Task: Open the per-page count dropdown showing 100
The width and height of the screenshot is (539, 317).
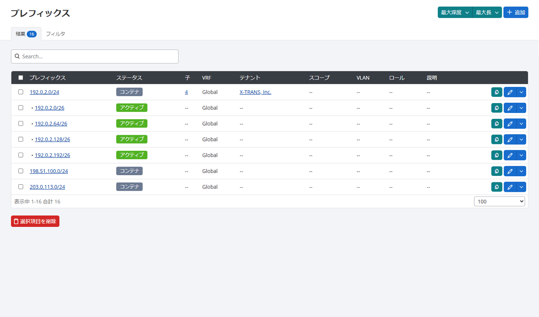Action: (x=499, y=201)
